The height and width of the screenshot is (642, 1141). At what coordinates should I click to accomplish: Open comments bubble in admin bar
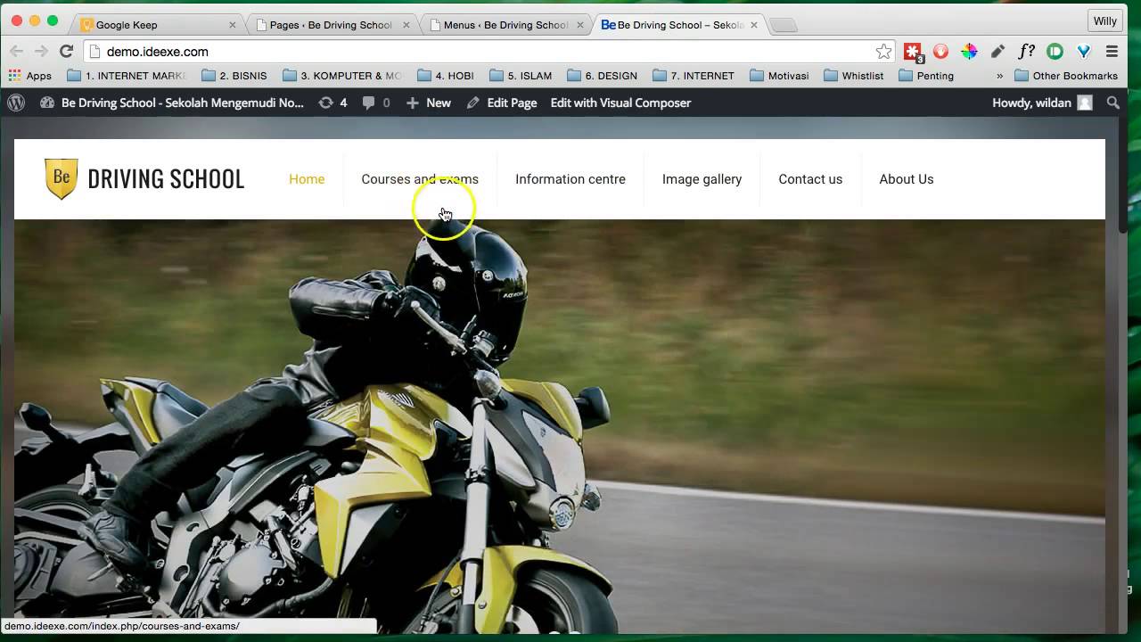point(376,103)
